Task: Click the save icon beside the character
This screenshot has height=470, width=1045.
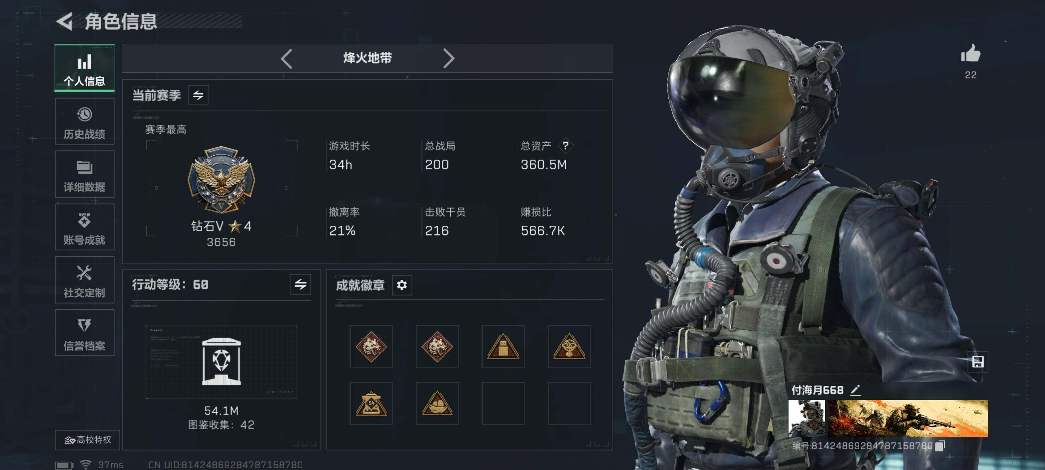Action: pyautogui.click(x=978, y=362)
